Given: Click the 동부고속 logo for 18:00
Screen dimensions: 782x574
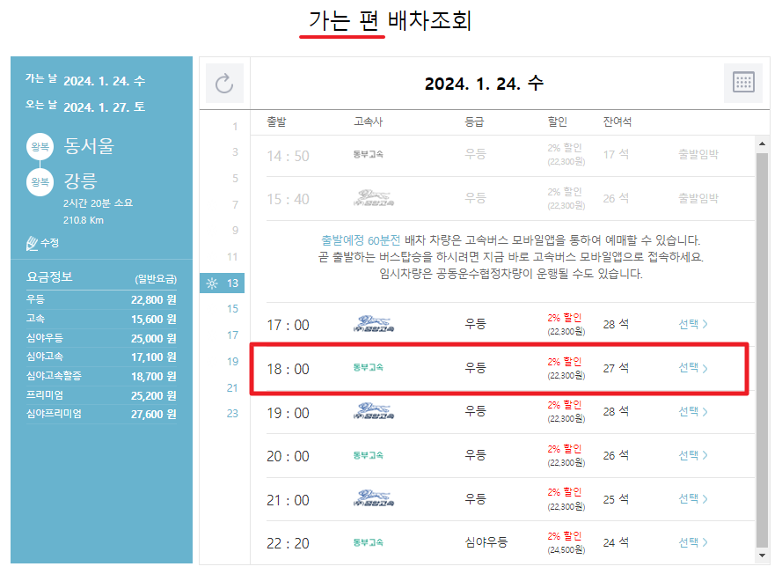Looking at the screenshot, I should click(x=369, y=367).
